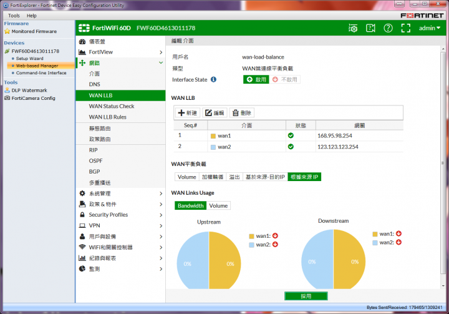This screenshot has height=314, width=449.
Task: Click the log and report bar-chart icon
Action: [82, 258]
